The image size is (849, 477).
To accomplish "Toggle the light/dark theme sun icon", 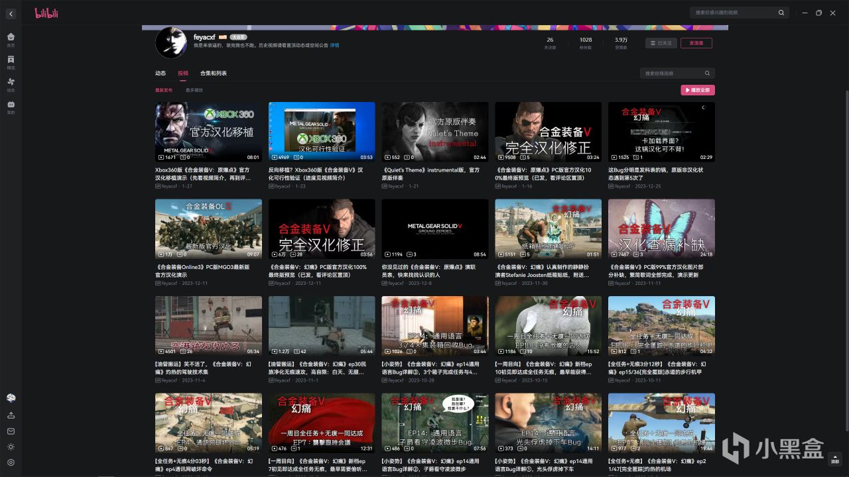I will 11,447.
